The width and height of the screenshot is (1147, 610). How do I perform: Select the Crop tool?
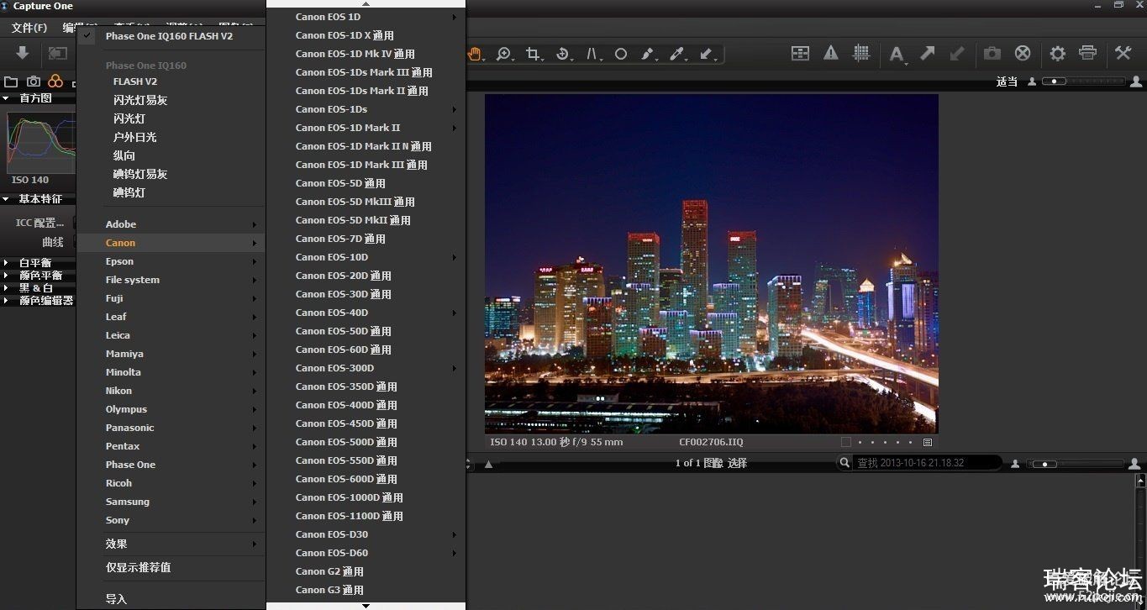(x=533, y=54)
